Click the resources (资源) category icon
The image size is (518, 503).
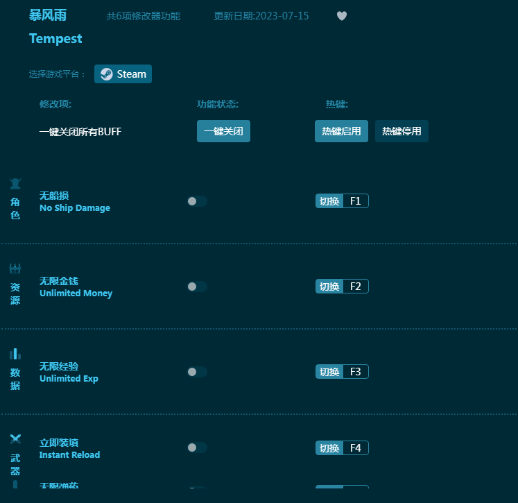pos(15,268)
